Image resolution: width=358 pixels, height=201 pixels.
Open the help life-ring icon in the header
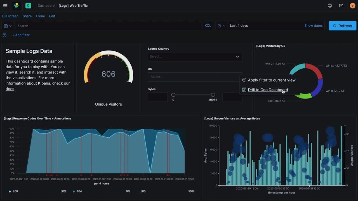(x=330, y=6)
